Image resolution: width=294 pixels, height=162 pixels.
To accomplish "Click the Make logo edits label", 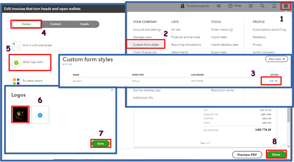I will pos(33,62).
